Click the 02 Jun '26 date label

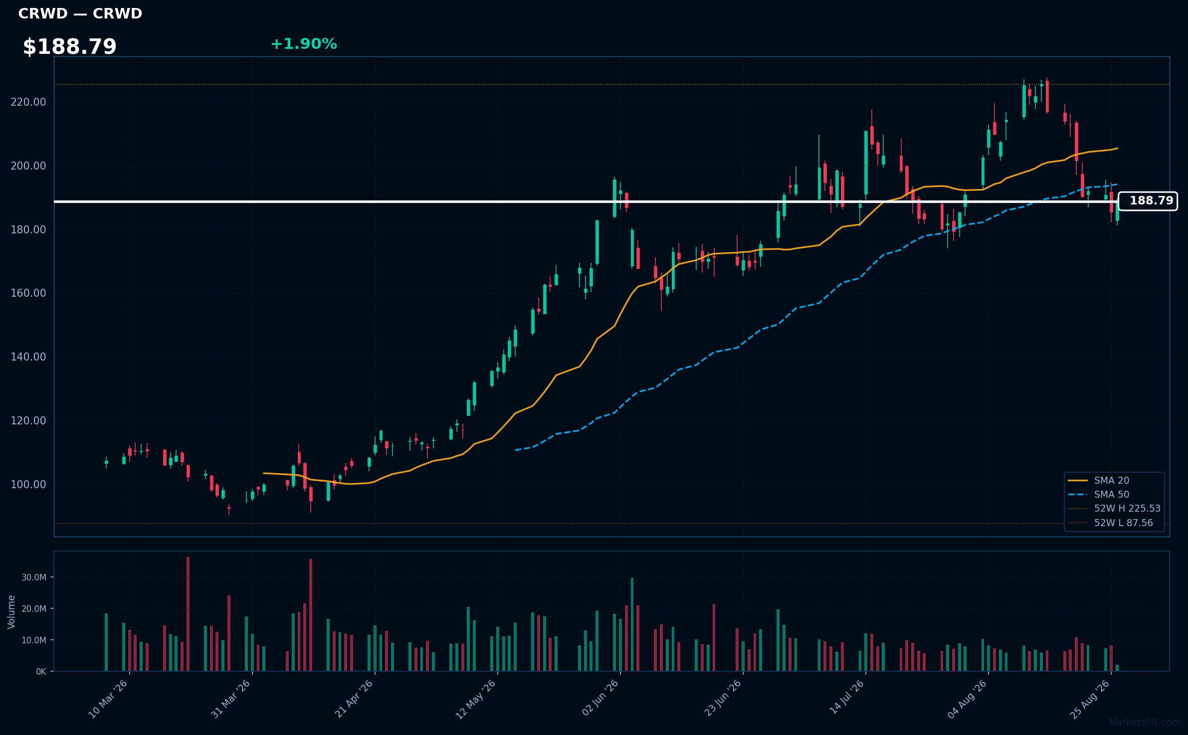click(600, 698)
